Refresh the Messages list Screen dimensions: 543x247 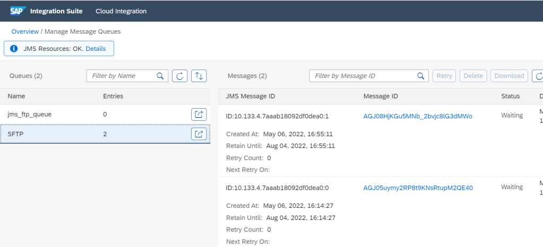point(538,76)
